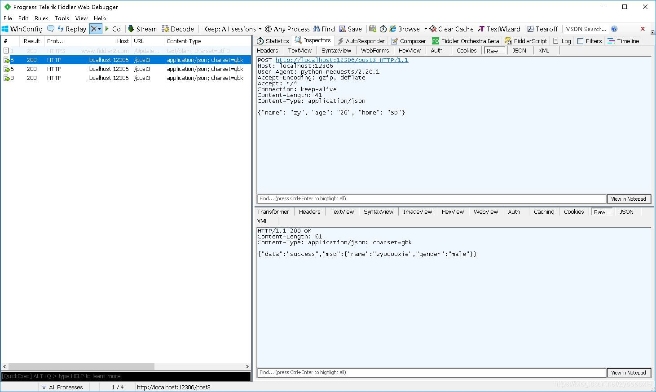Click the request Find input field
Screen dimensions: 656x392
(x=431, y=199)
